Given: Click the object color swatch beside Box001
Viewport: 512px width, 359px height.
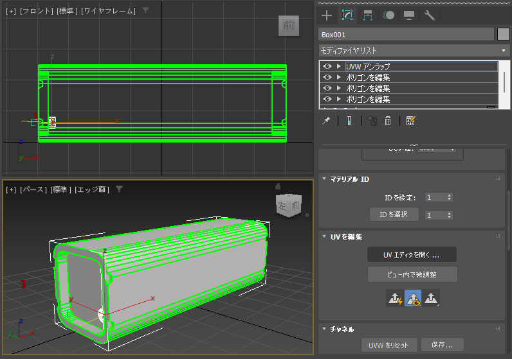Looking at the screenshot, I should (504, 34).
